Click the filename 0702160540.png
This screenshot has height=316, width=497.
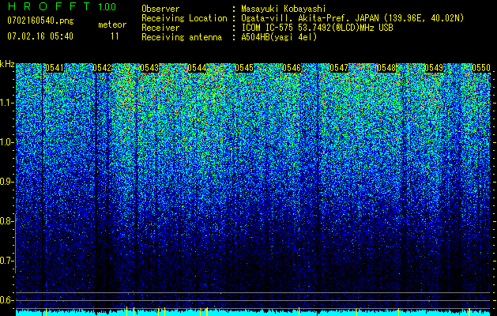(x=40, y=21)
